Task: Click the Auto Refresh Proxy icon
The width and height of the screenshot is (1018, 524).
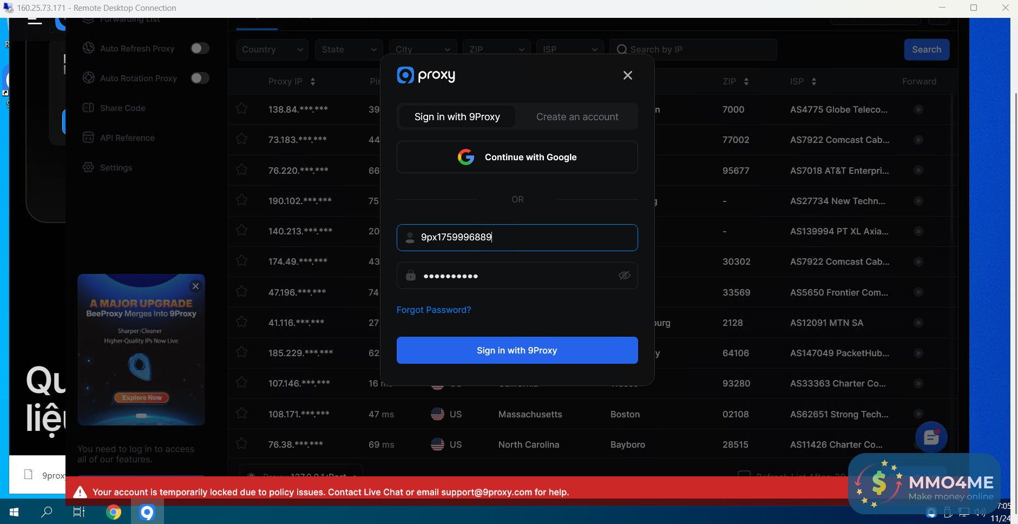Action: pyautogui.click(x=88, y=48)
